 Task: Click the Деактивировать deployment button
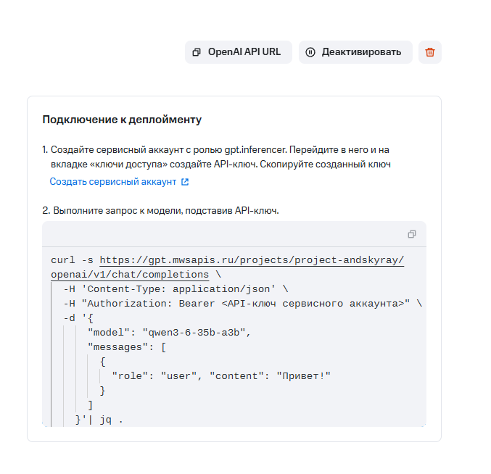coord(355,52)
